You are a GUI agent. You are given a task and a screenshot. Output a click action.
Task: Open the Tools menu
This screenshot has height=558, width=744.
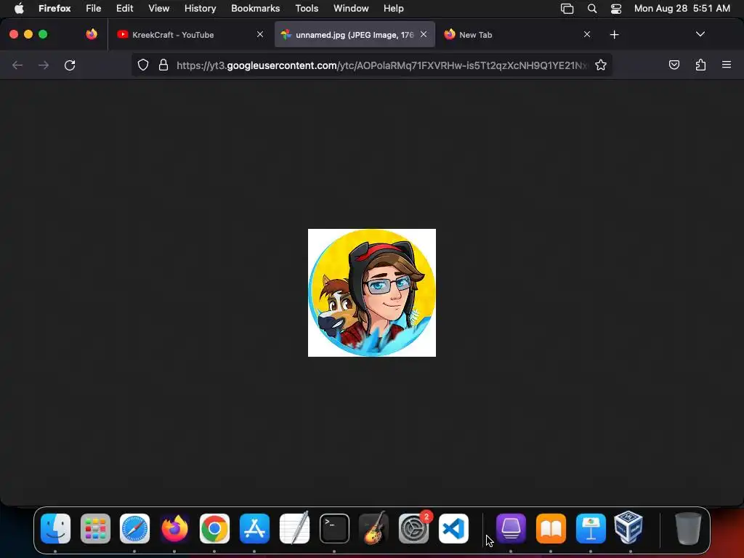pyautogui.click(x=307, y=8)
